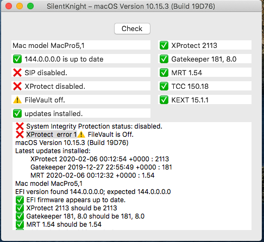Click green checkmark beside '144.0.0.0.0 is up to date'
The height and width of the screenshot is (242, 264).
17,59
